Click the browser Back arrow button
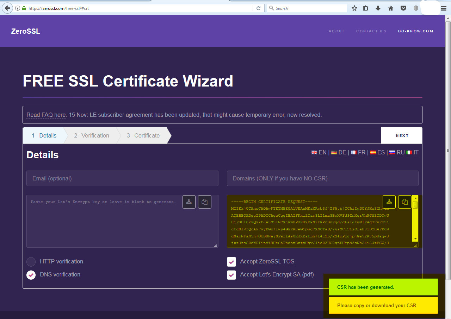Viewport: 451px width, 319px height. click(7, 8)
